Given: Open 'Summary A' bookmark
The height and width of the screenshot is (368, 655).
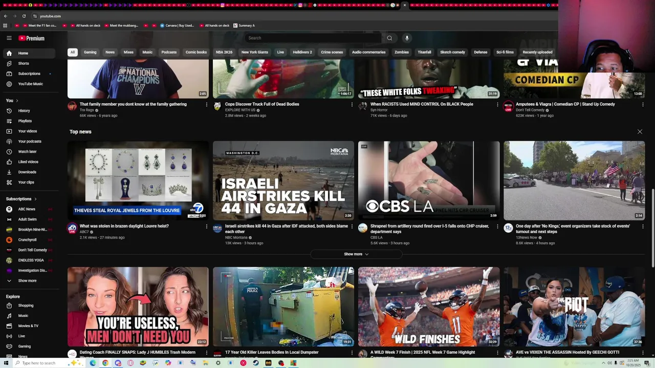Looking at the screenshot, I should click(x=244, y=26).
